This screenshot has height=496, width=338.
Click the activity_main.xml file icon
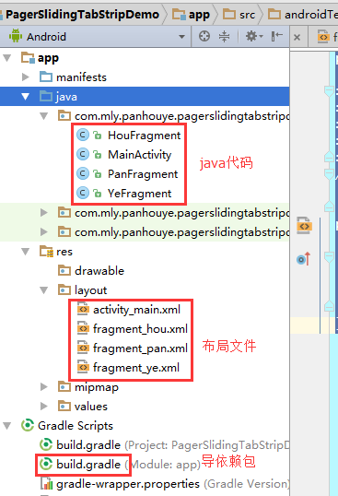click(x=83, y=309)
